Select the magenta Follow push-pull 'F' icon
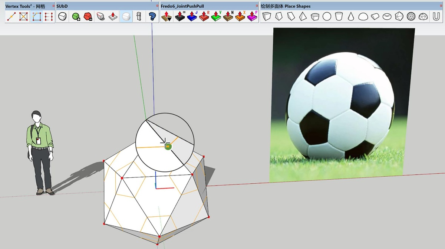Screen dimensions: 445x249 [x=252, y=16]
